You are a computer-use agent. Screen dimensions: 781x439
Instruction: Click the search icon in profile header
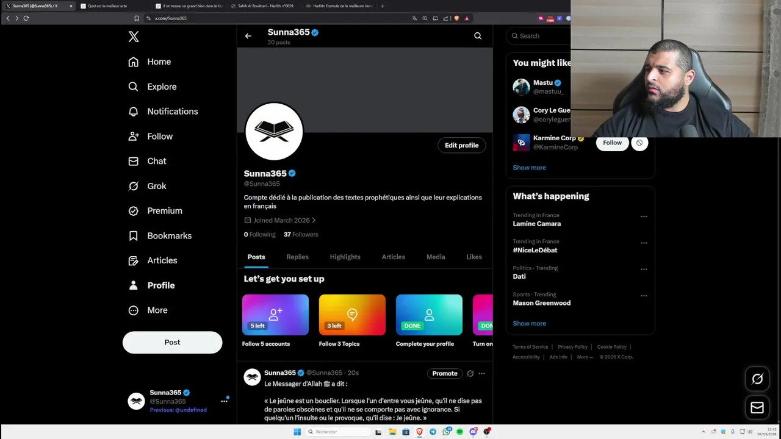(x=478, y=36)
